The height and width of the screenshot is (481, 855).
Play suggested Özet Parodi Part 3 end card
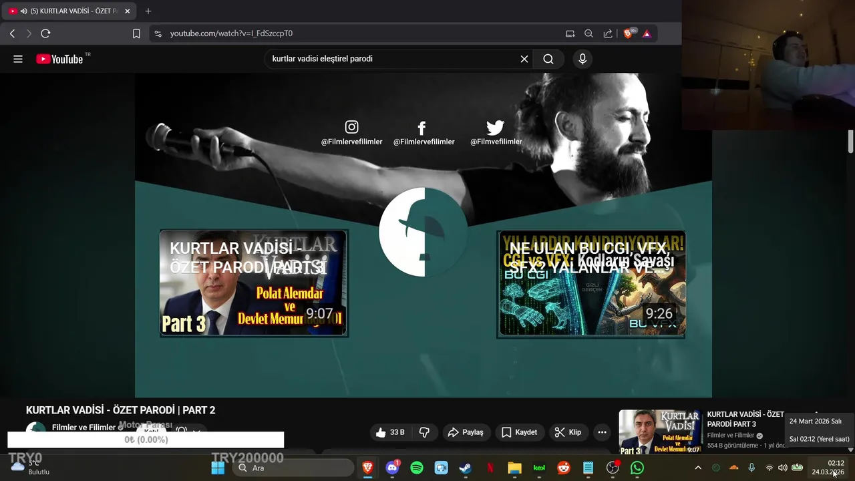(x=254, y=283)
